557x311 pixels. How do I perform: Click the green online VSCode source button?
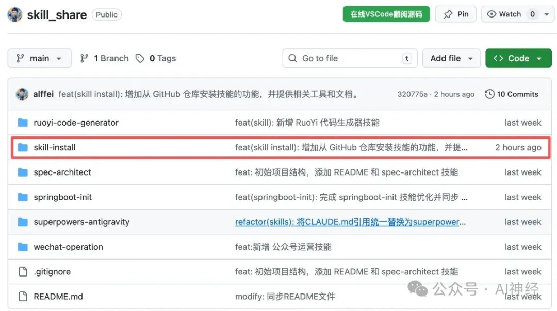point(386,14)
